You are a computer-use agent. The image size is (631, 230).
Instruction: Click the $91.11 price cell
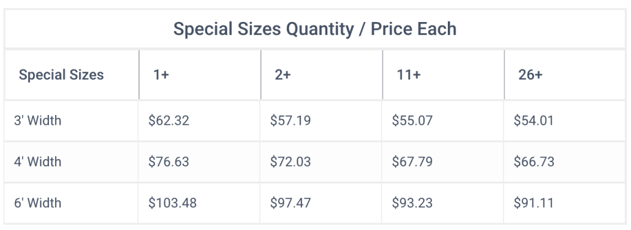tap(534, 202)
